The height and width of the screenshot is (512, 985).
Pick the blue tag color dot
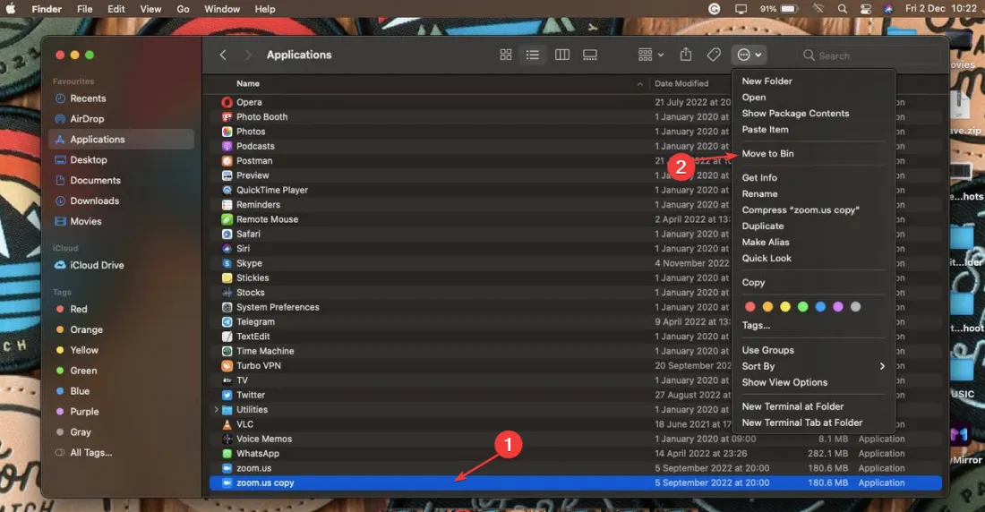(820, 306)
